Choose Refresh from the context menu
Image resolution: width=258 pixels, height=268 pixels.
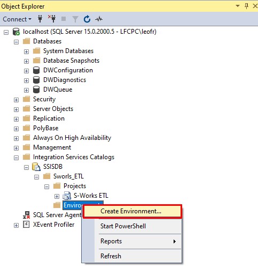click(x=132, y=256)
